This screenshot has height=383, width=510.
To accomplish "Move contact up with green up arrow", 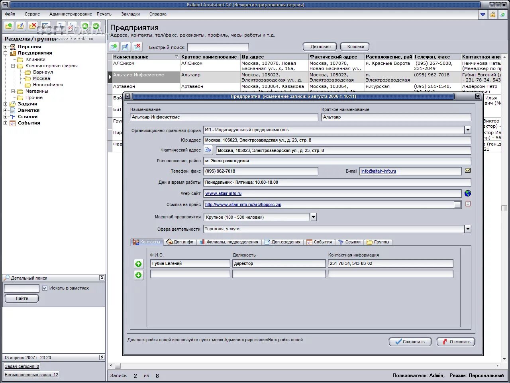I will point(138,264).
